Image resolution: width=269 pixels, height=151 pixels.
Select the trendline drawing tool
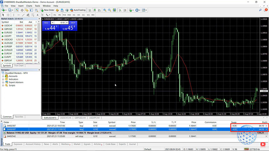point(23,15)
